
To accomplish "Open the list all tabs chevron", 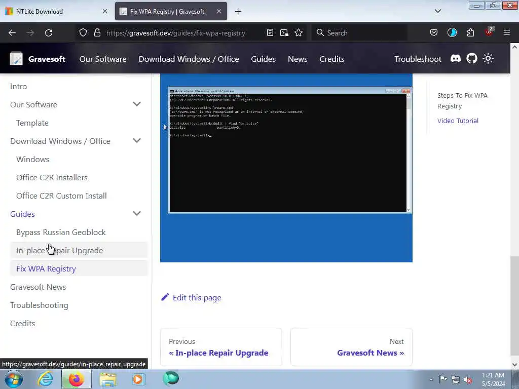I will pyautogui.click(x=437, y=11).
